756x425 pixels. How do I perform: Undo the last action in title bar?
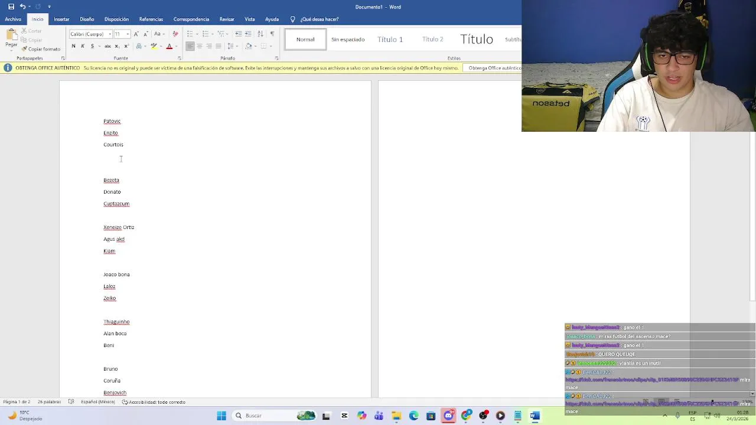[x=22, y=6]
